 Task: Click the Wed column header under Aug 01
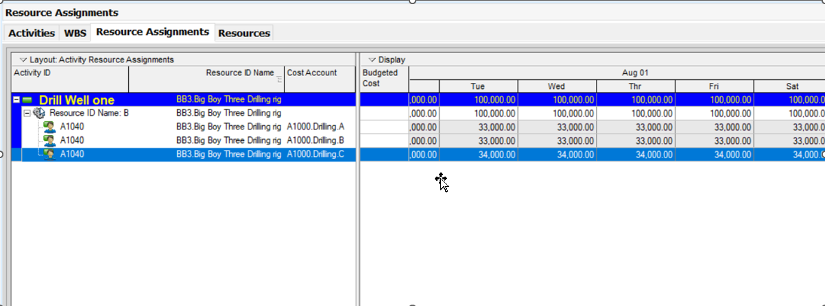pyautogui.click(x=556, y=86)
